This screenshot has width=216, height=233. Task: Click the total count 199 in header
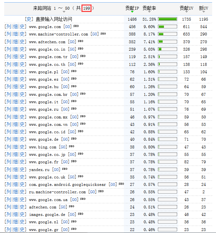point(86,8)
